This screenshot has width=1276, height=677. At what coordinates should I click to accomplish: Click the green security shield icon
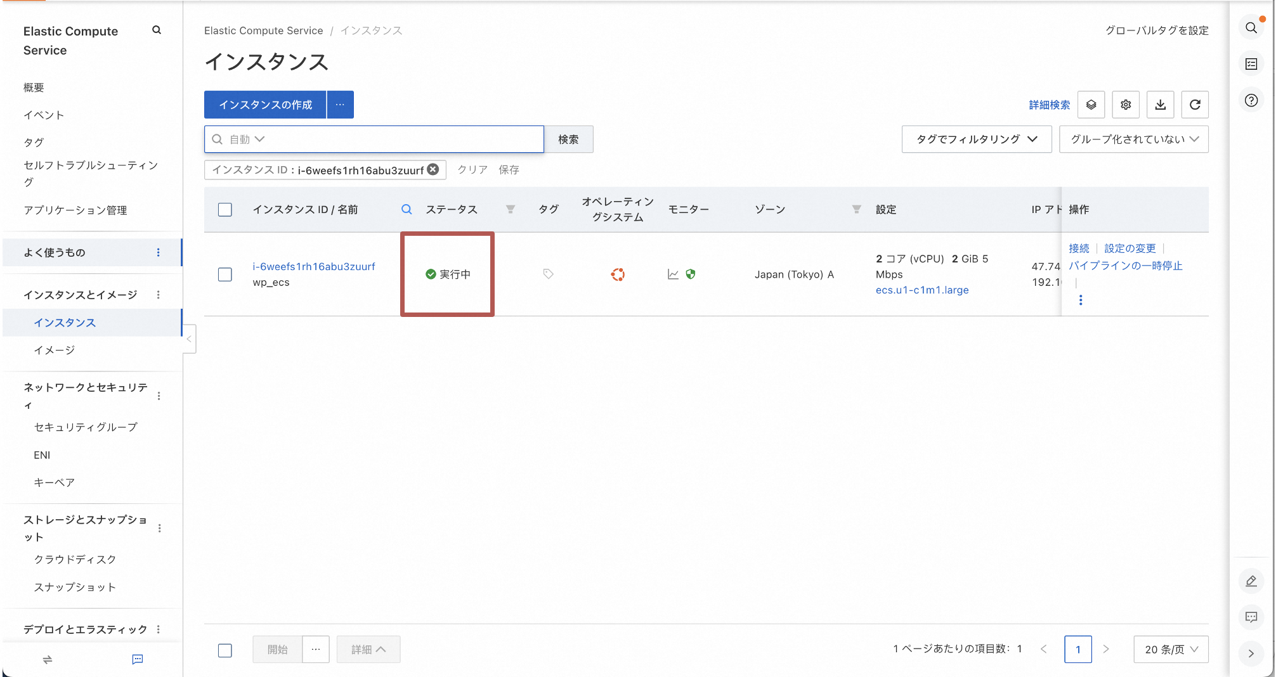691,274
